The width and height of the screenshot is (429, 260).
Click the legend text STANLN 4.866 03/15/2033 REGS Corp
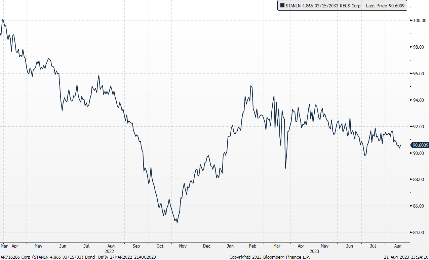point(322,6)
